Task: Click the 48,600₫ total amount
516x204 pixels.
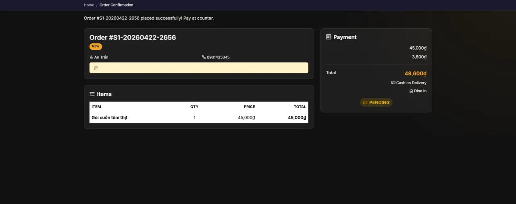Action: [x=416, y=73]
